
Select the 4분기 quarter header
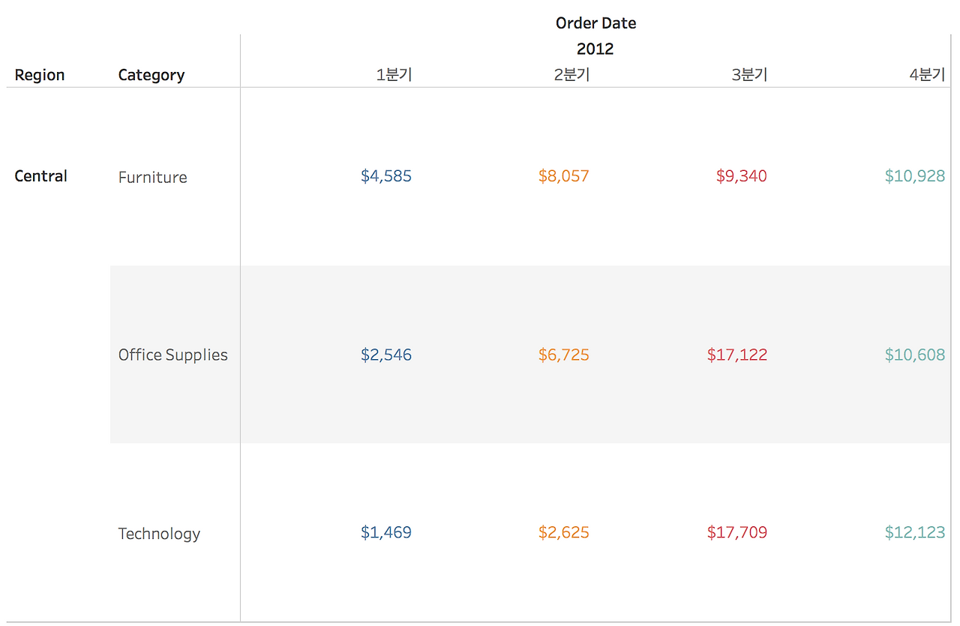click(927, 75)
